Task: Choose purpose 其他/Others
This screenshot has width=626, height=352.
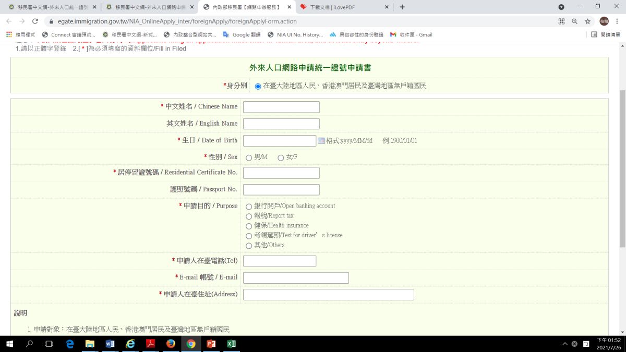Action: [x=249, y=246]
